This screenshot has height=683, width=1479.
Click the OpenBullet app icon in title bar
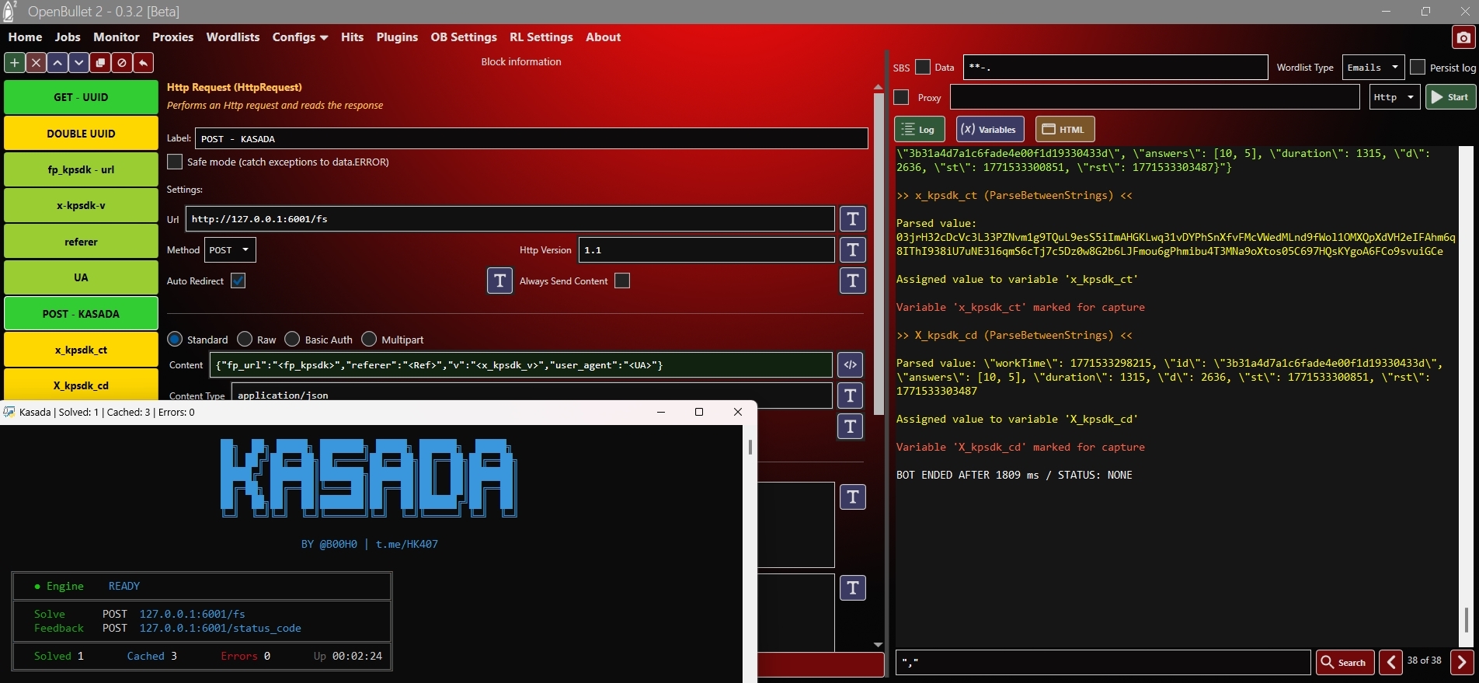[10, 11]
